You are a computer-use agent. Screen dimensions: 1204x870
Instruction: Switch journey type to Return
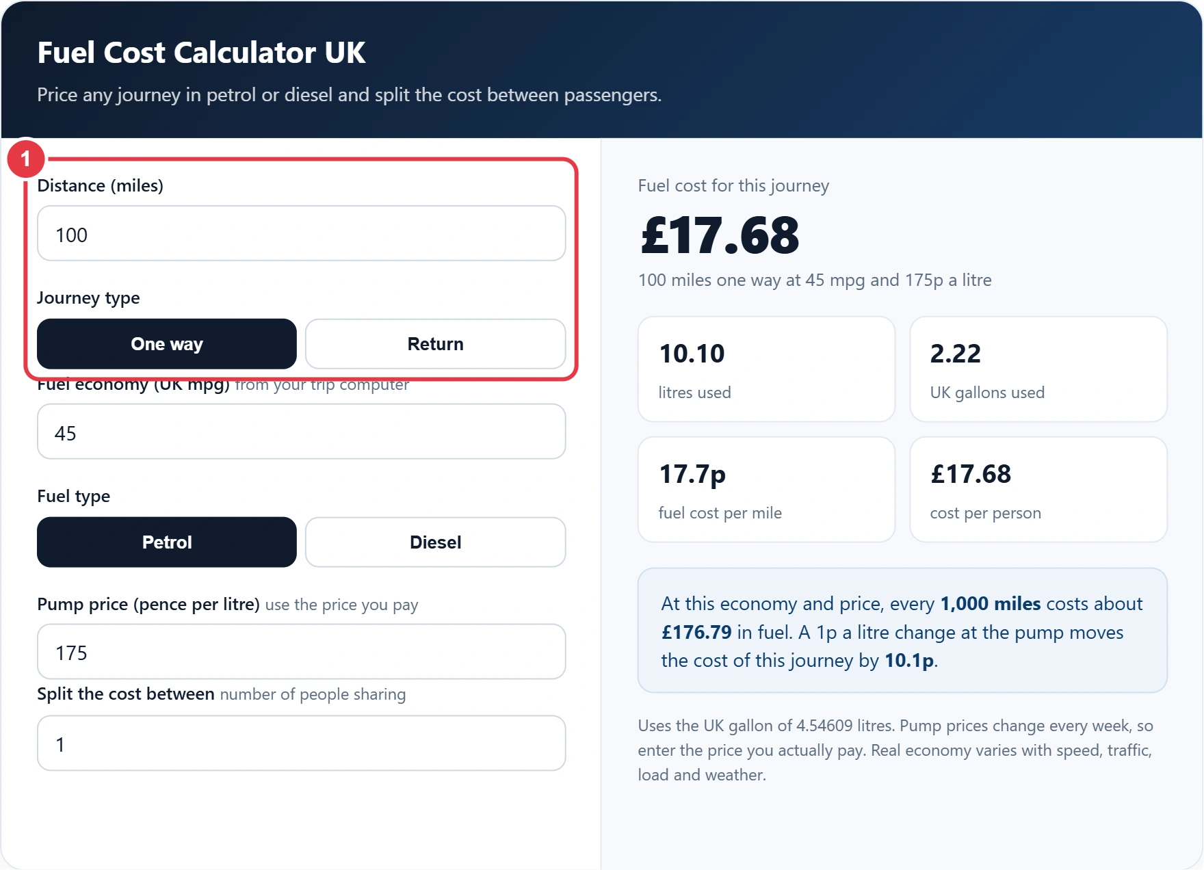tap(435, 343)
